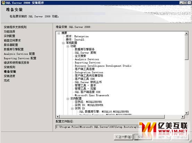Select Reporting Services 配置 step in sidebar

pyautogui.click(x=20, y=58)
